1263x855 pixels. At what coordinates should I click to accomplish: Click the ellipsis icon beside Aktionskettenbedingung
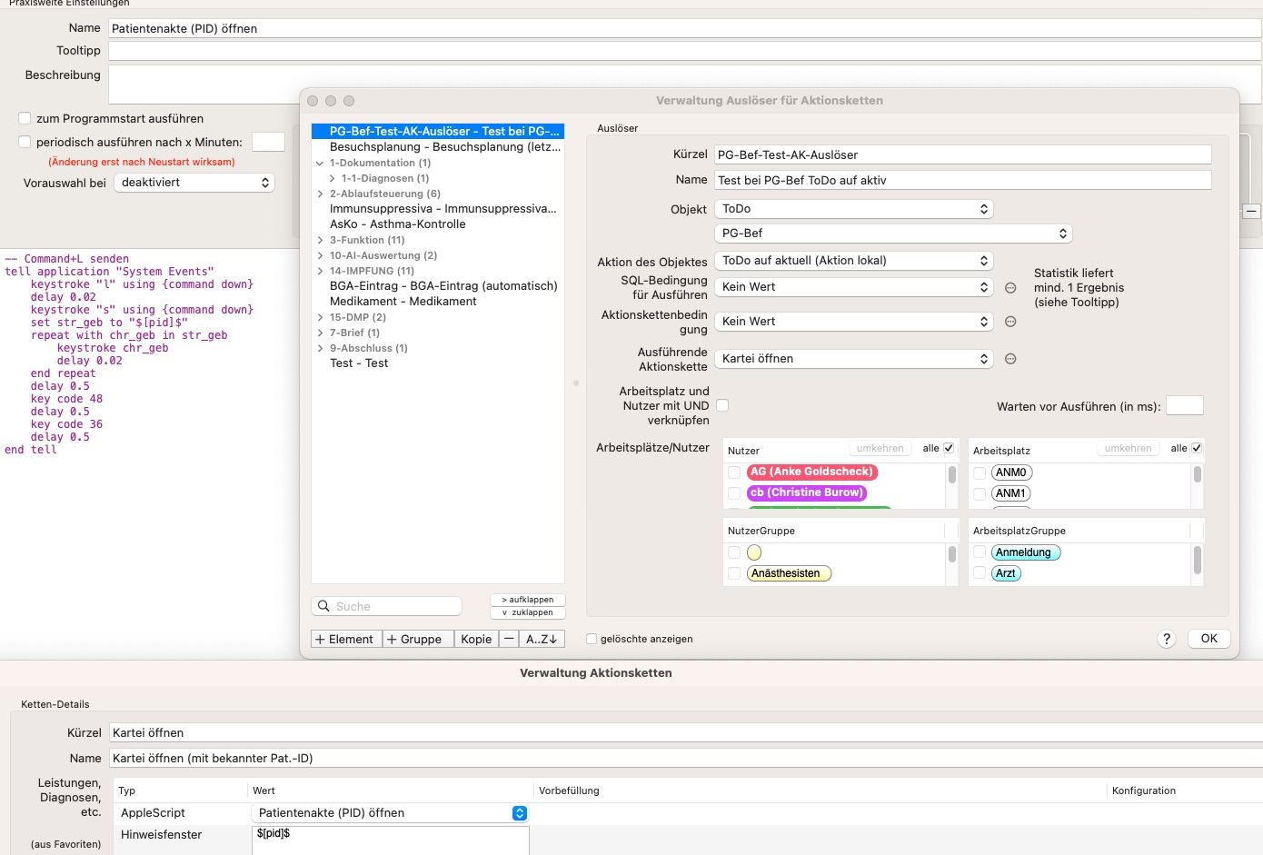1010,322
